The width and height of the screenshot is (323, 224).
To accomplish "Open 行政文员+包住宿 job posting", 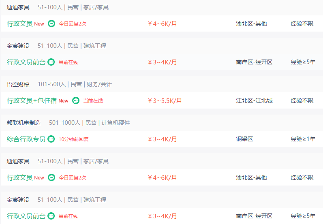I will 32,100.
